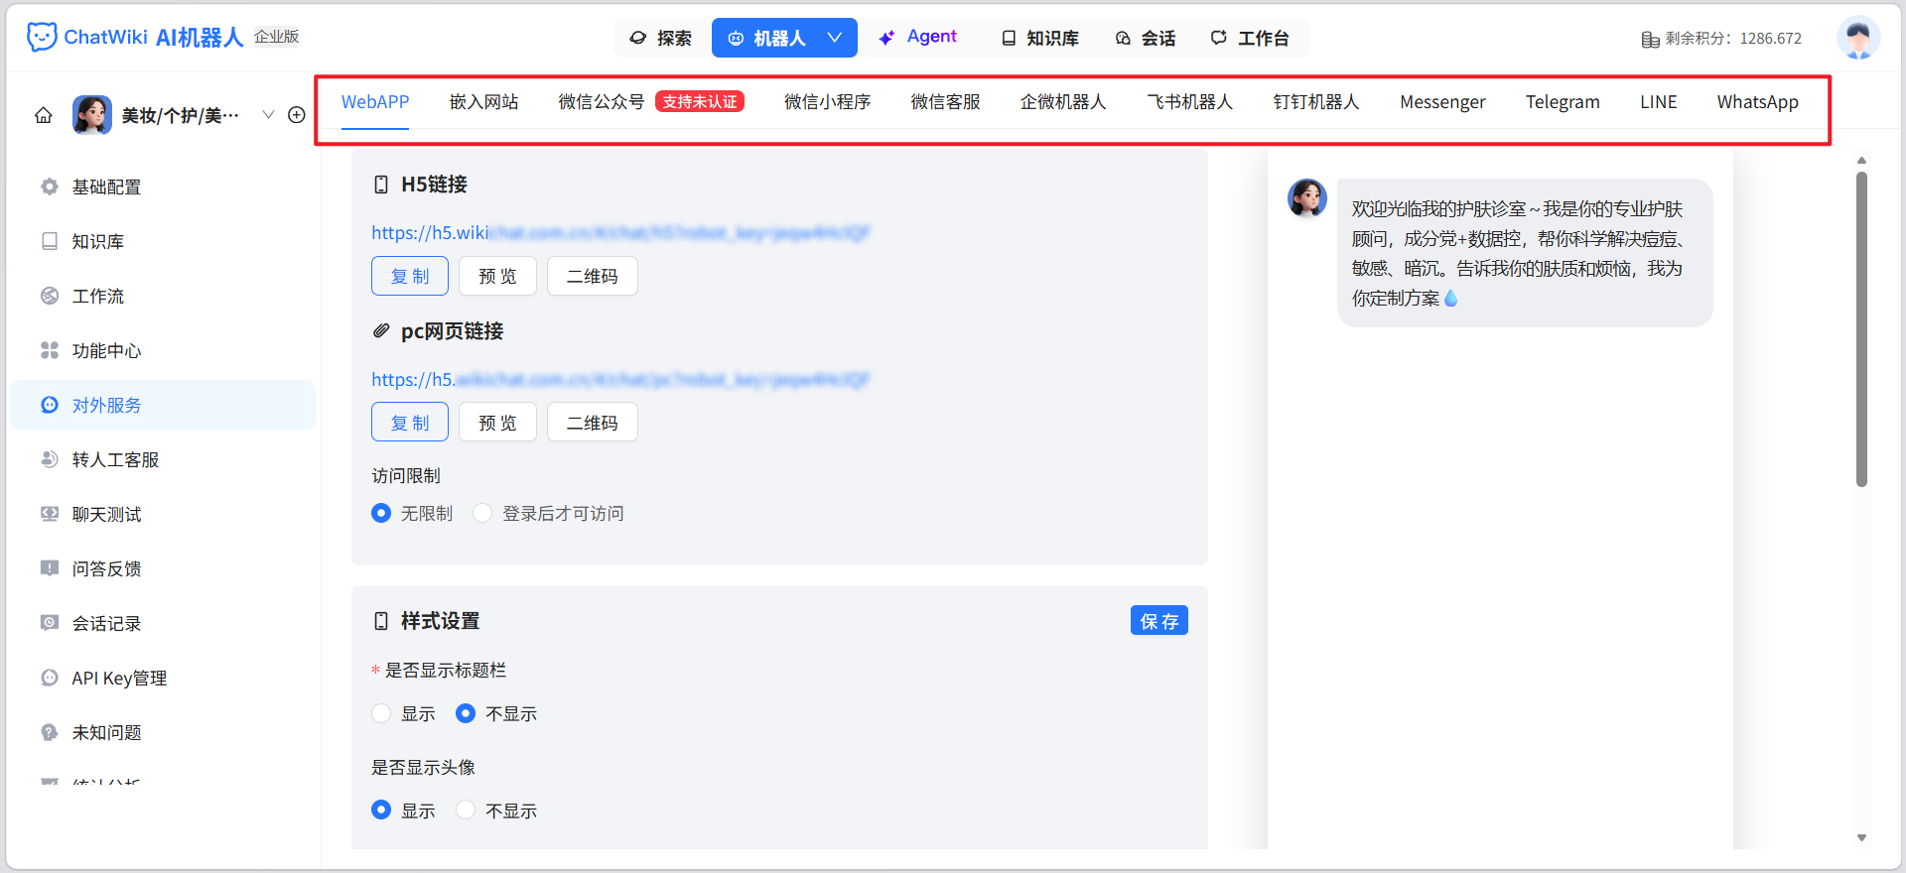Open Agent in the top navigation
The height and width of the screenshot is (873, 1906).
pos(918,37)
